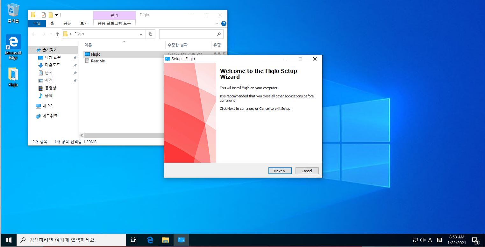Open the taskbar clock and date
Image resolution: width=485 pixels, height=247 pixels.
coord(457,240)
